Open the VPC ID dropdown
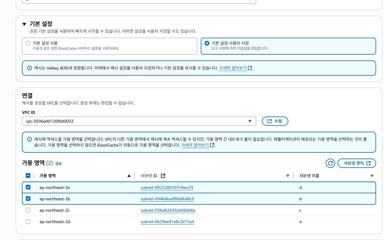The image size is (384, 240). (x=139, y=121)
